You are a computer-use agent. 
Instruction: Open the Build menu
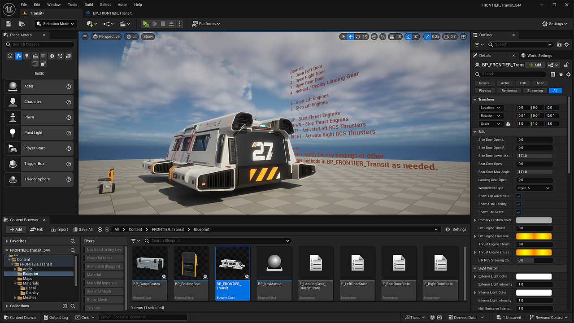89,4
